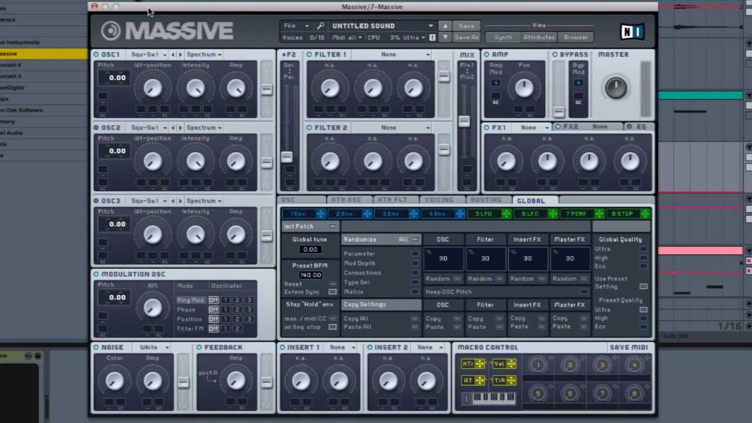Click the Save As button
Image resolution: width=752 pixels, height=423 pixels.
click(466, 38)
